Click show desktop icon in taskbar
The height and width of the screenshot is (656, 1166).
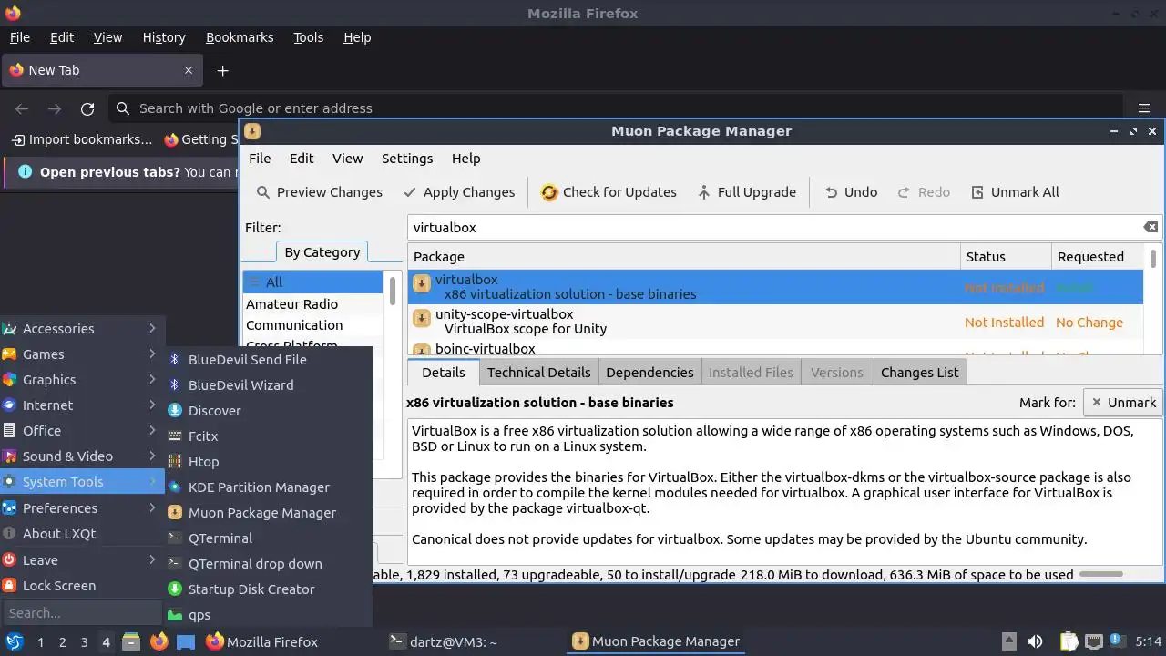(x=186, y=641)
